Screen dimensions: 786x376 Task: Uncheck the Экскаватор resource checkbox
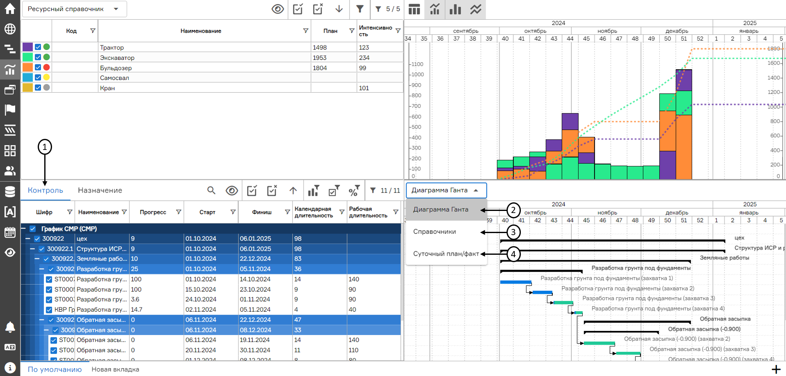click(x=38, y=57)
